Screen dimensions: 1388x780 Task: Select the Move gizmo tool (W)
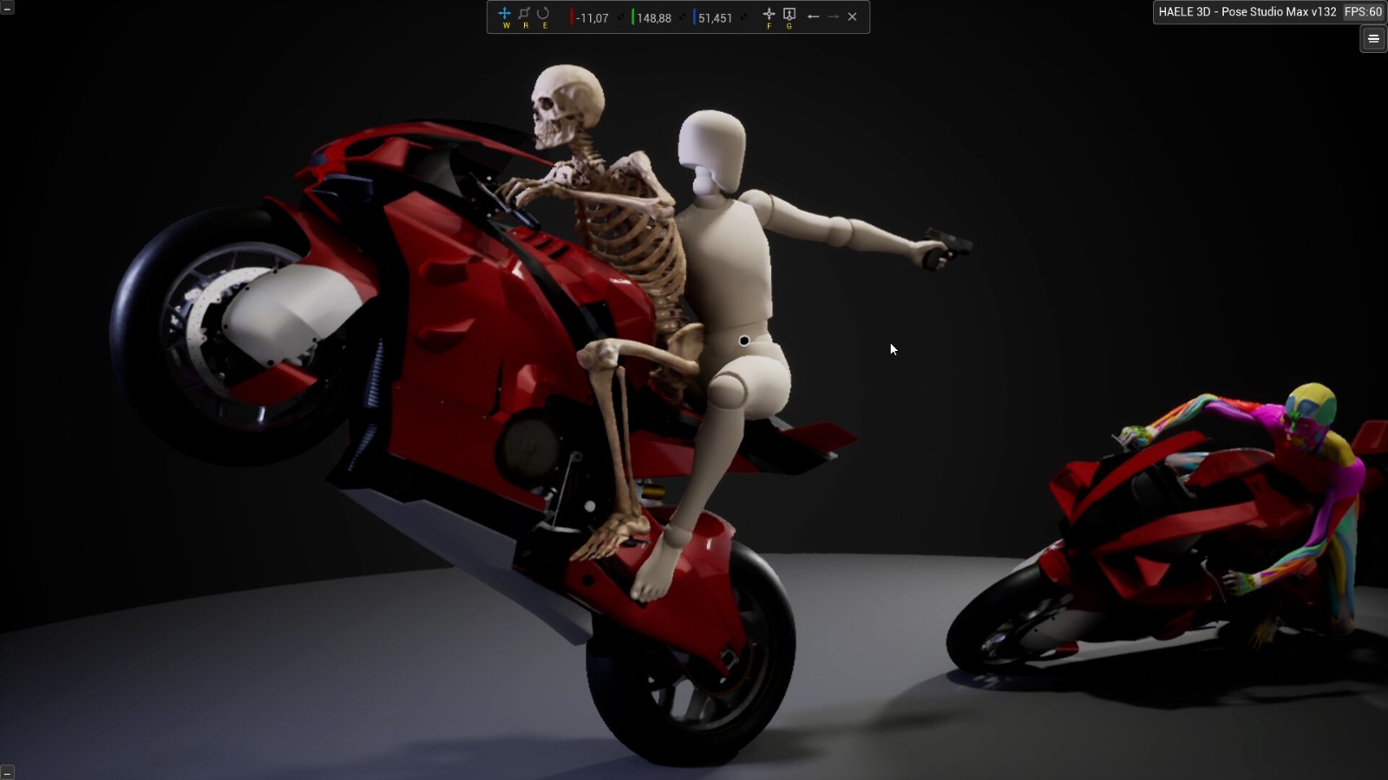point(505,14)
